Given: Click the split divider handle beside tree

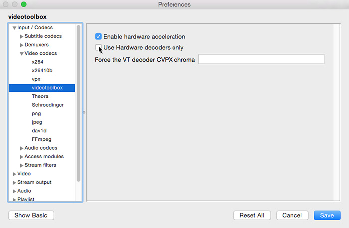Looking at the screenshot, I should coord(84,112).
